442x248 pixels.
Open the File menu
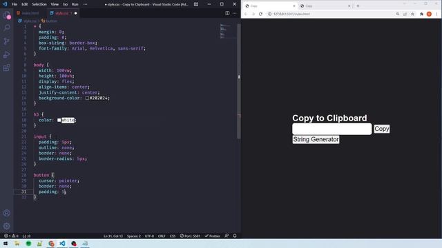tap(15, 4)
